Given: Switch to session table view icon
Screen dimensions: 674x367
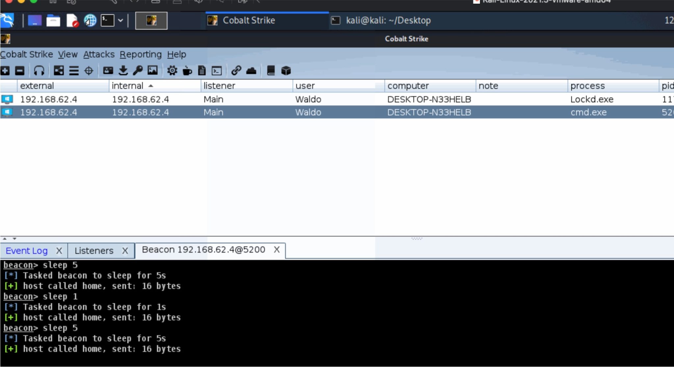Looking at the screenshot, I should [74, 70].
